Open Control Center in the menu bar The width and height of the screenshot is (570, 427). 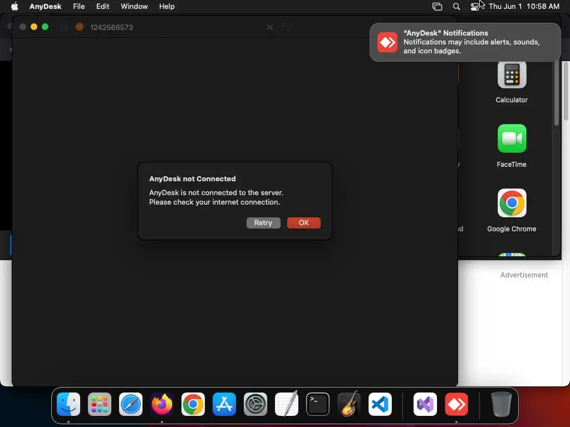(x=475, y=7)
